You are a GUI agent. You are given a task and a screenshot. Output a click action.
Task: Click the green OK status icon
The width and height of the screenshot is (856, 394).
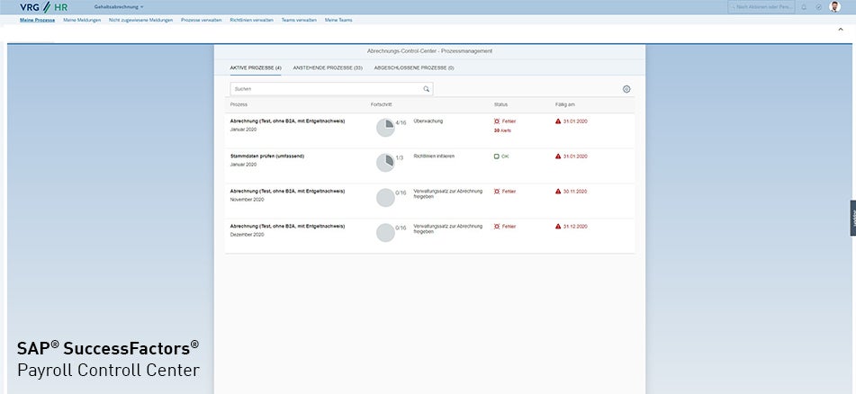[x=496, y=157]
